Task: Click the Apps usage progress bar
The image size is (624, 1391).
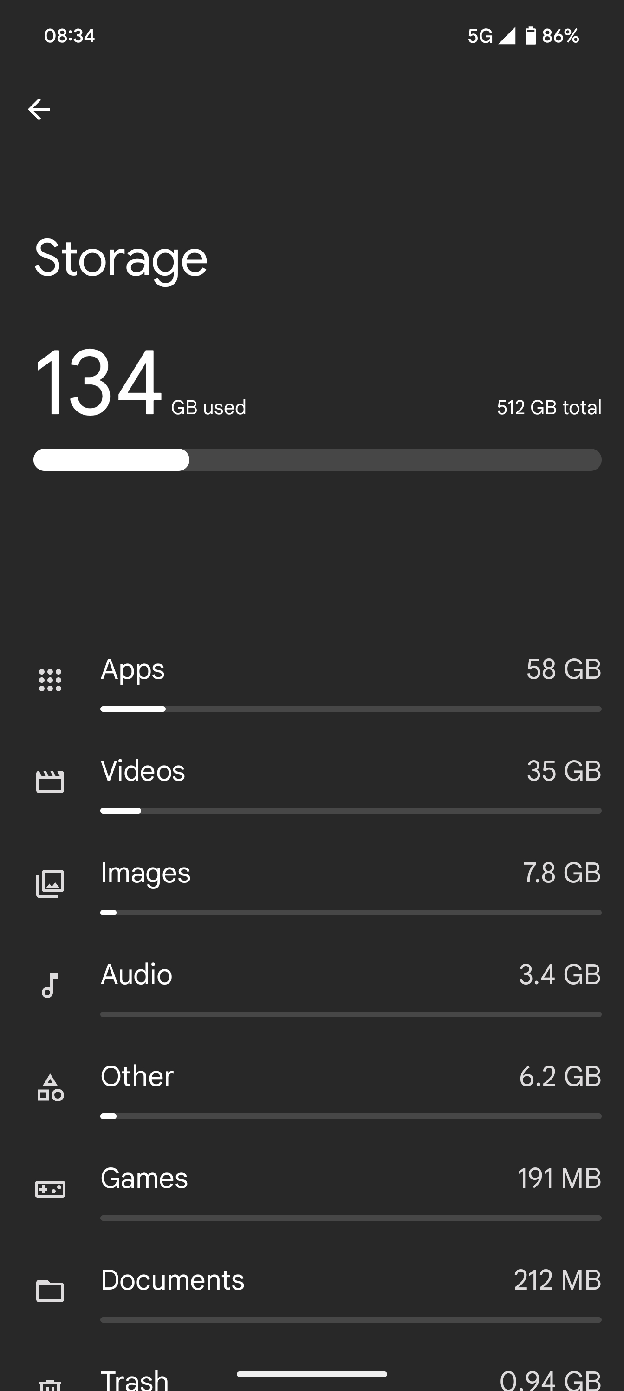Action: tap(351, 709)
